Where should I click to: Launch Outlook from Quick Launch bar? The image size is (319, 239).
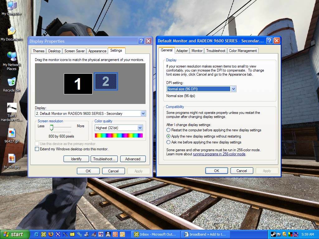(x=44, y=234)
